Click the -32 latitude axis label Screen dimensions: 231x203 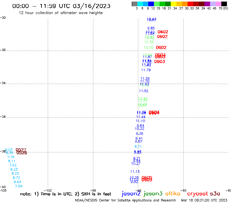click(x=3, y=50)
